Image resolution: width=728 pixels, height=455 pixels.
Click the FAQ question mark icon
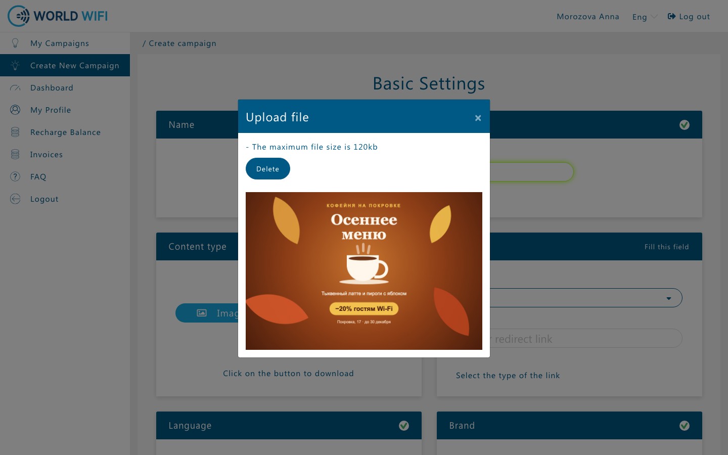(x=15, y=176)
